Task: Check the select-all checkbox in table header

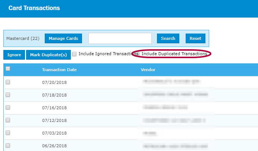Action: tap(8, 69)
